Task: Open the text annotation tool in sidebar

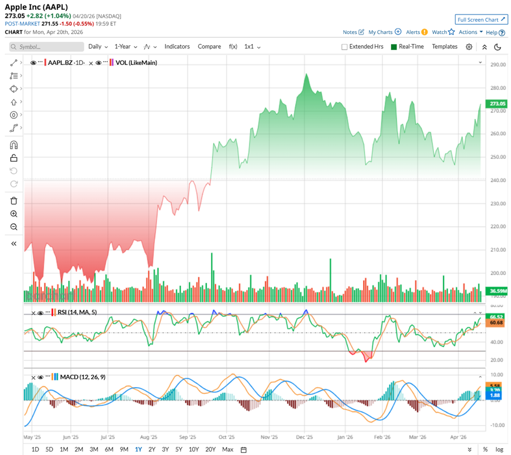Action: coord(14,76)
